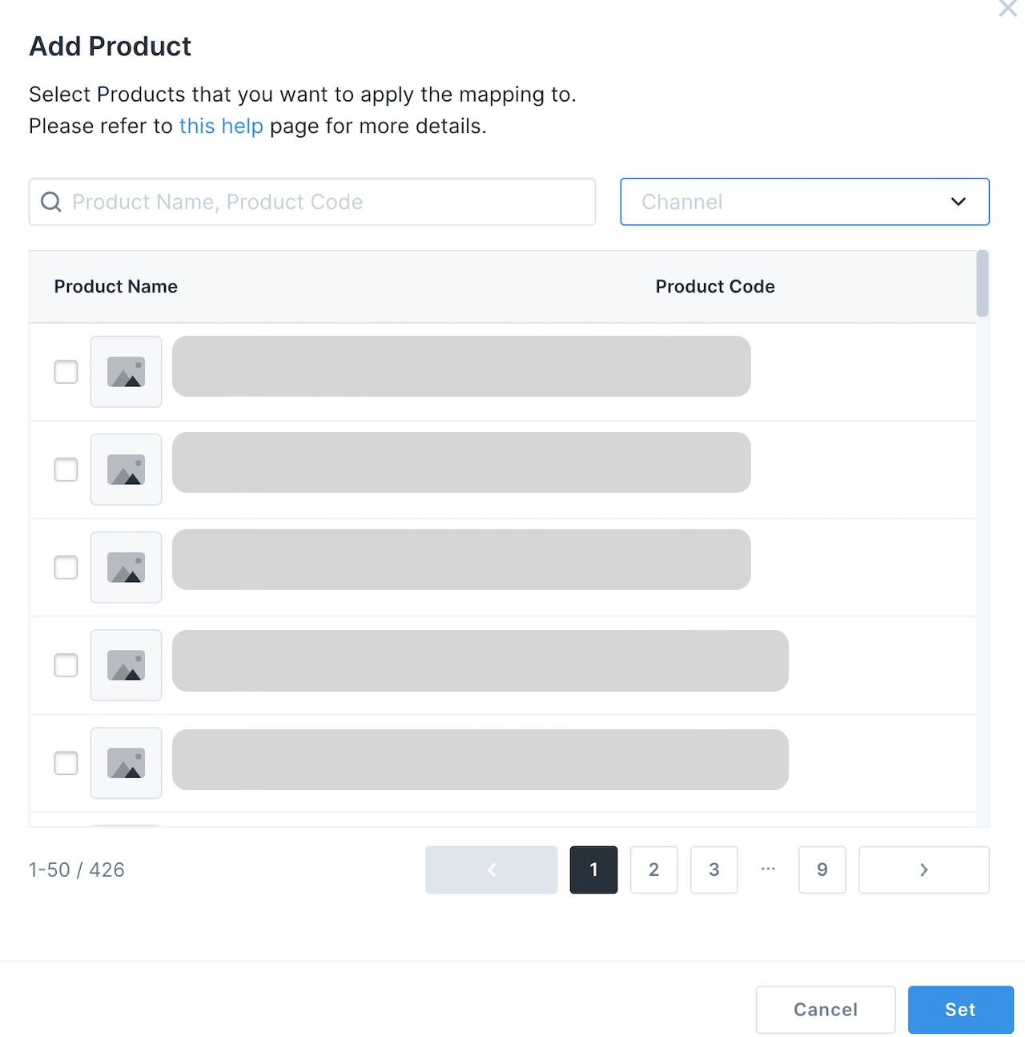Click the search magnifier icon

click(51, 202)
